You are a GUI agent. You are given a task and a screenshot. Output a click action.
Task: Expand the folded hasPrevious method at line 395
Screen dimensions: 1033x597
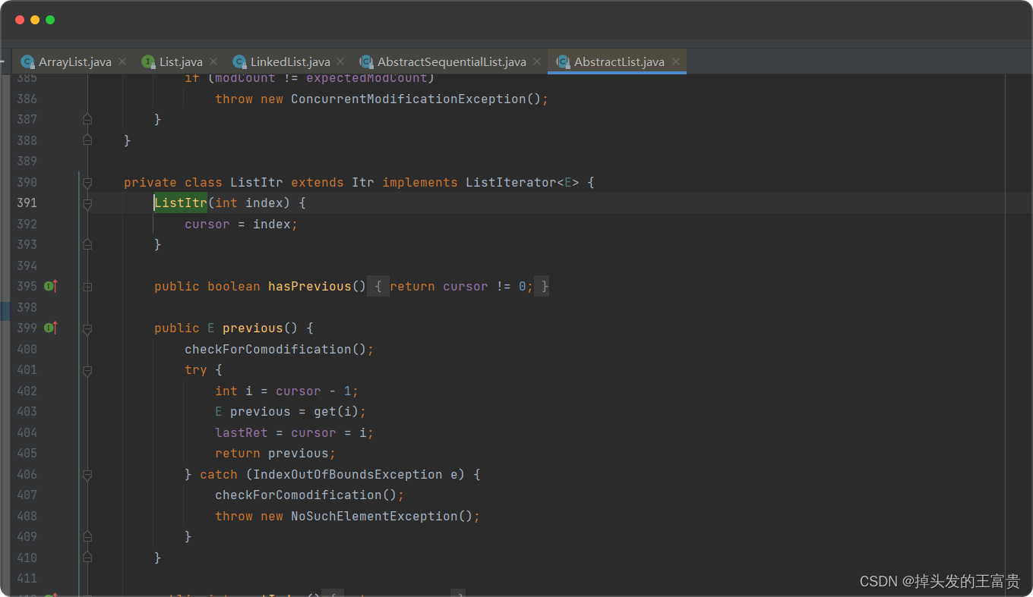click(x=87, y=287)
